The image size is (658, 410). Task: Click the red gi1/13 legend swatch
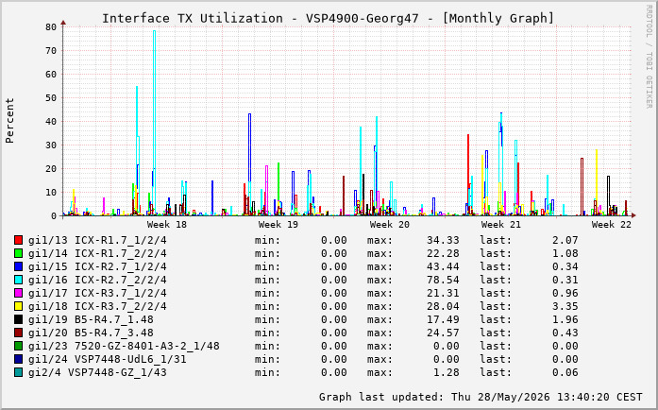click(18, 240)
